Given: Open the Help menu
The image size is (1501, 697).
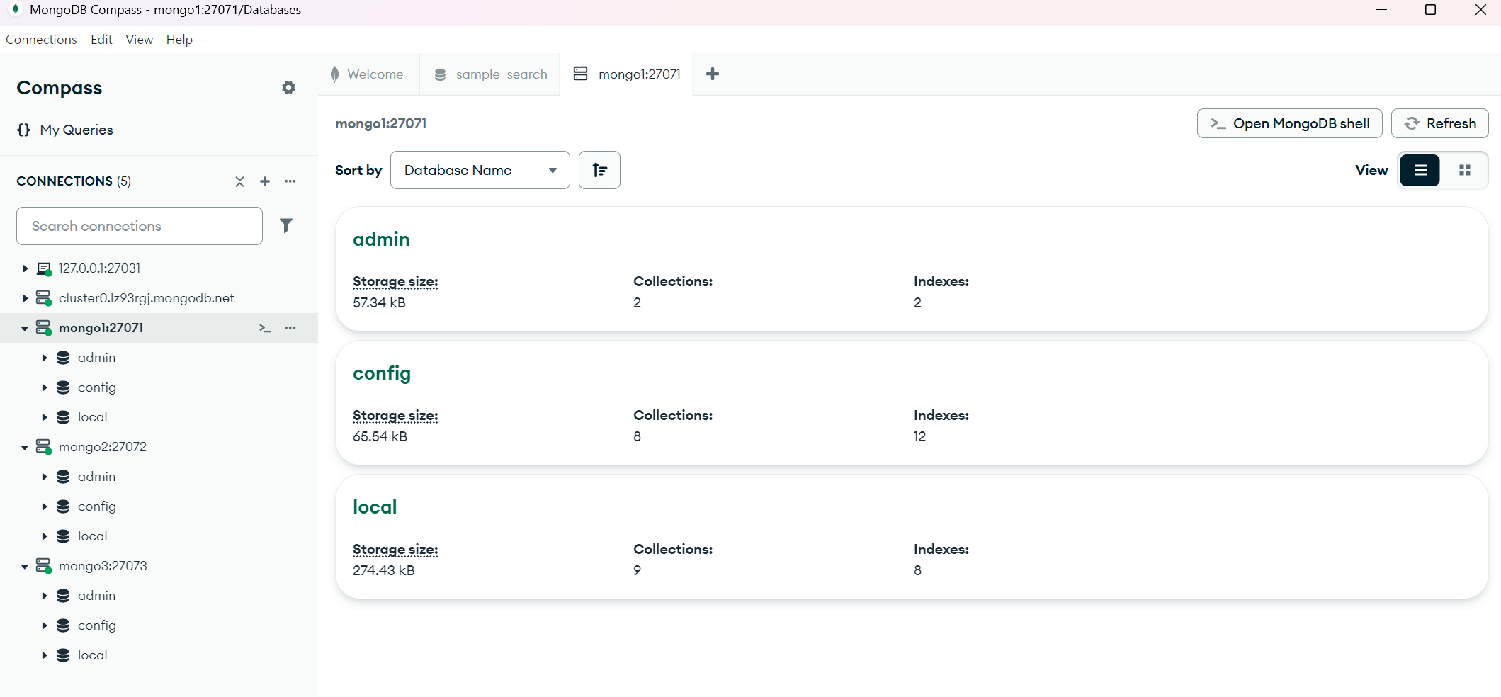Looking at the screenshot, I should (x=179, y=40).
